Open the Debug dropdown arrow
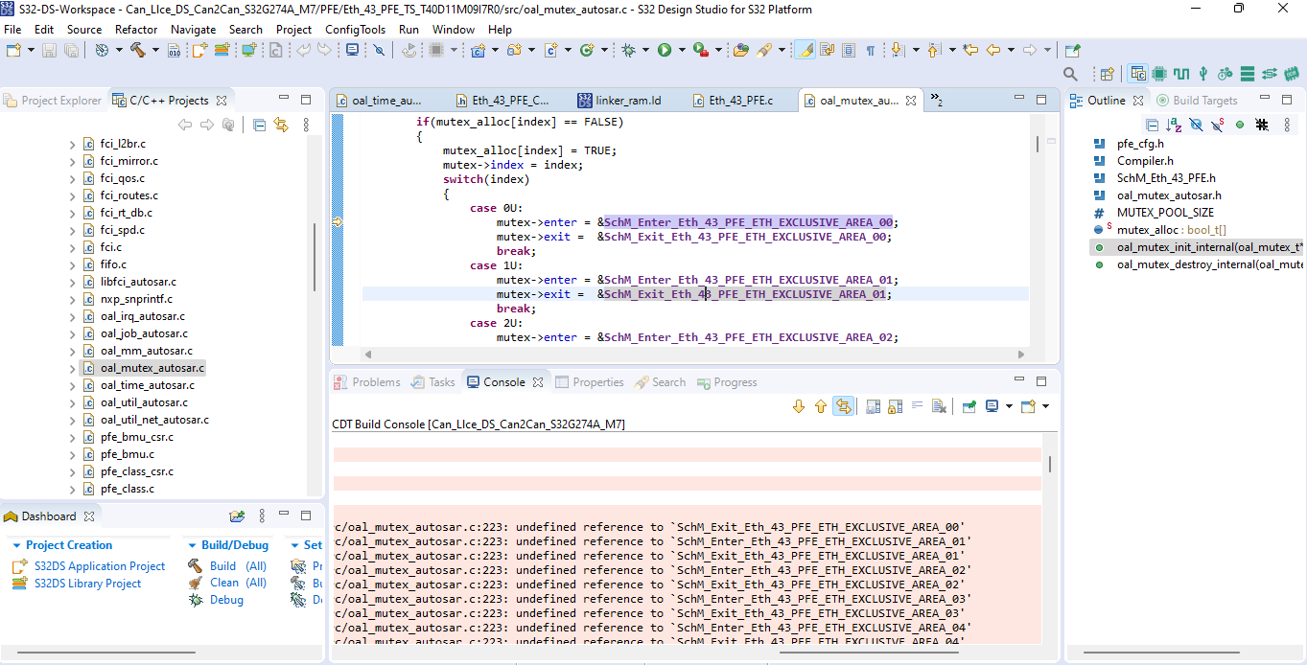This screenshot has height=665, width=1307. [x=645, y=50]
